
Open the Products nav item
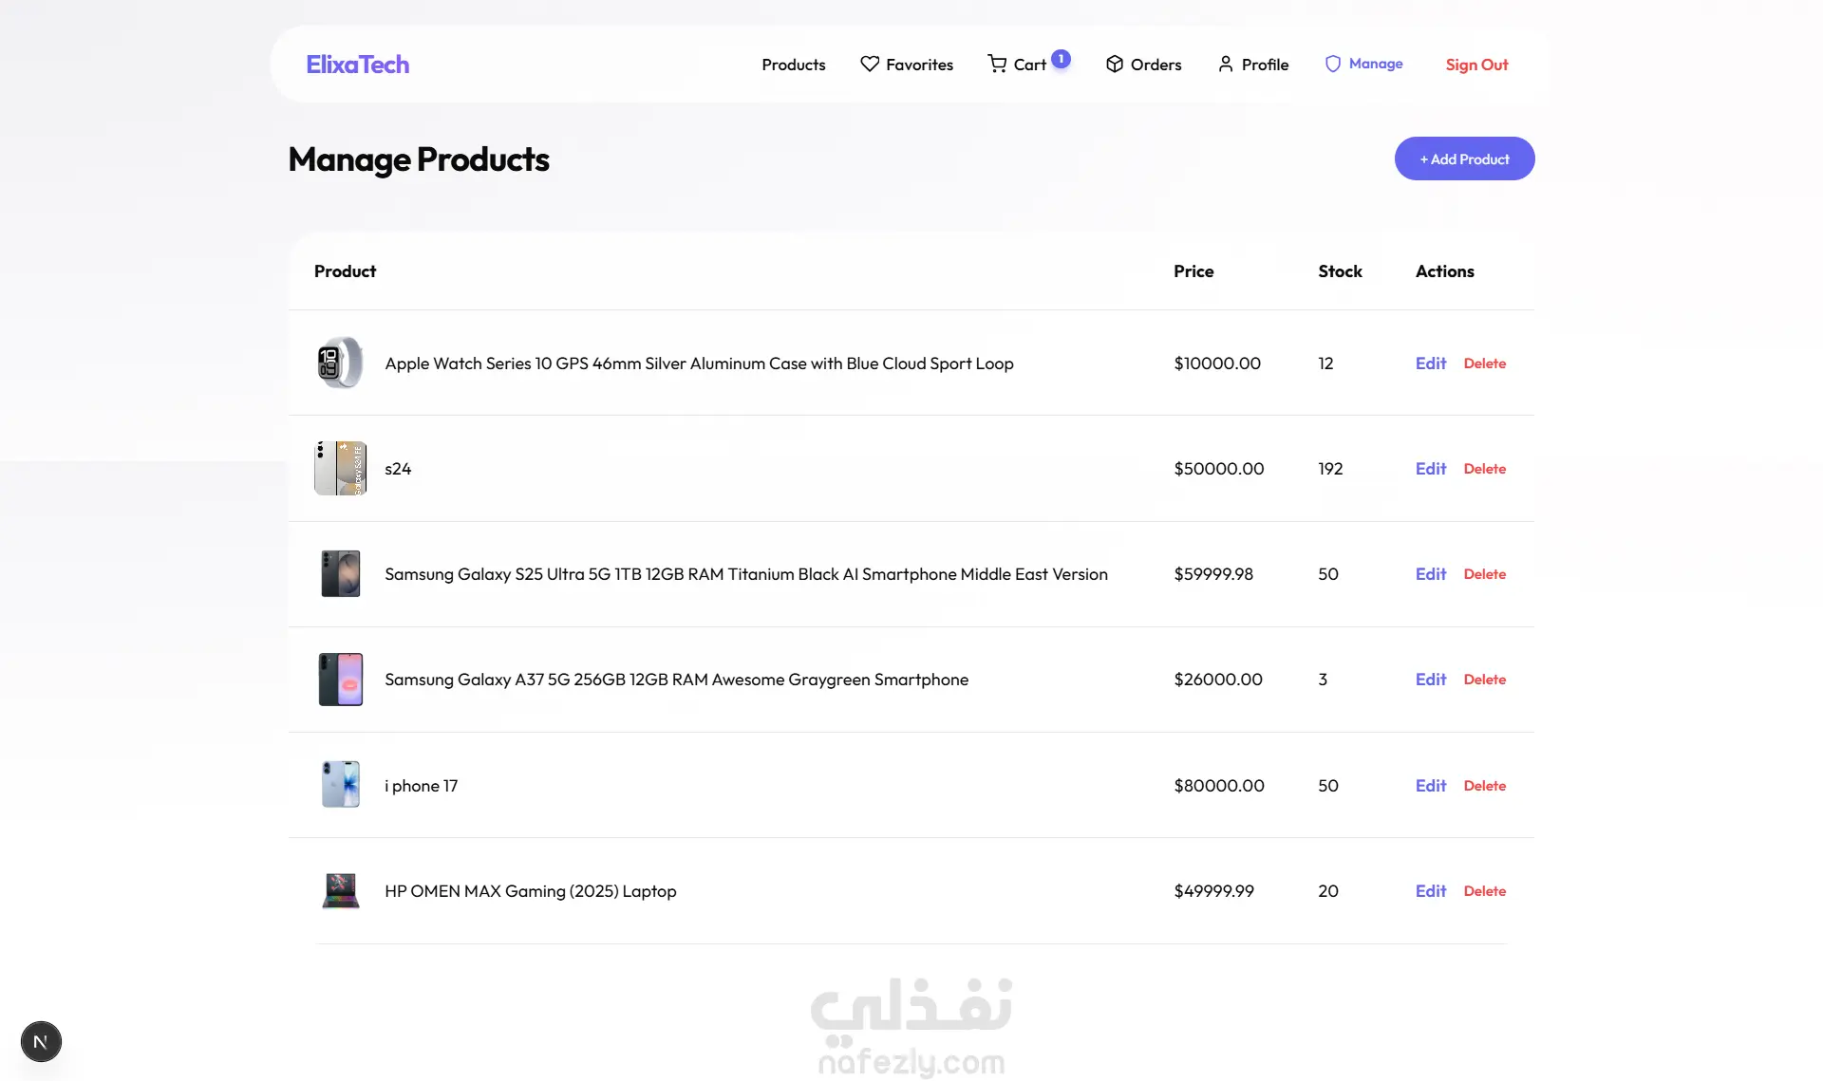click(794, 65)
